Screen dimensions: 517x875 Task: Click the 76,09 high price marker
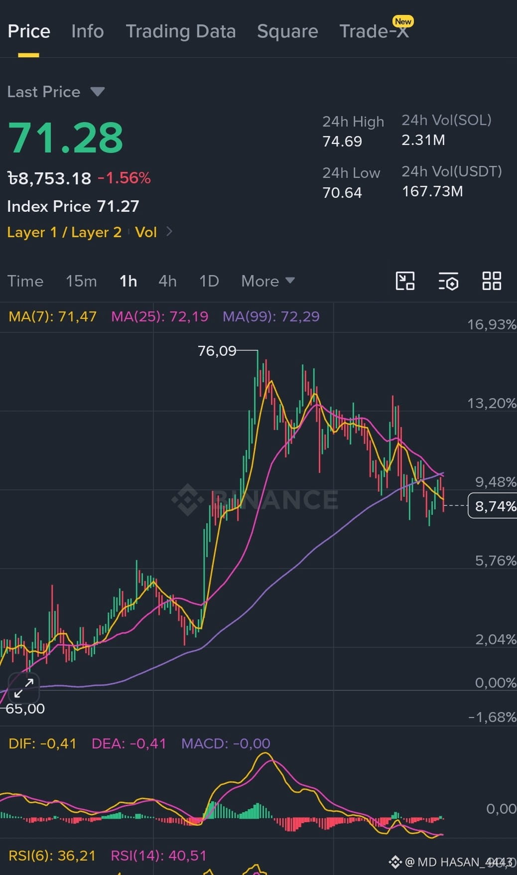217,351
